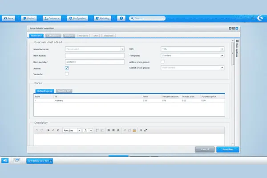
Task: Click the undo icon in the description editor
Action: [37, 130]
